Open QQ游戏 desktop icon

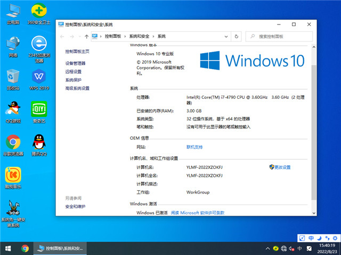(13, 112)
